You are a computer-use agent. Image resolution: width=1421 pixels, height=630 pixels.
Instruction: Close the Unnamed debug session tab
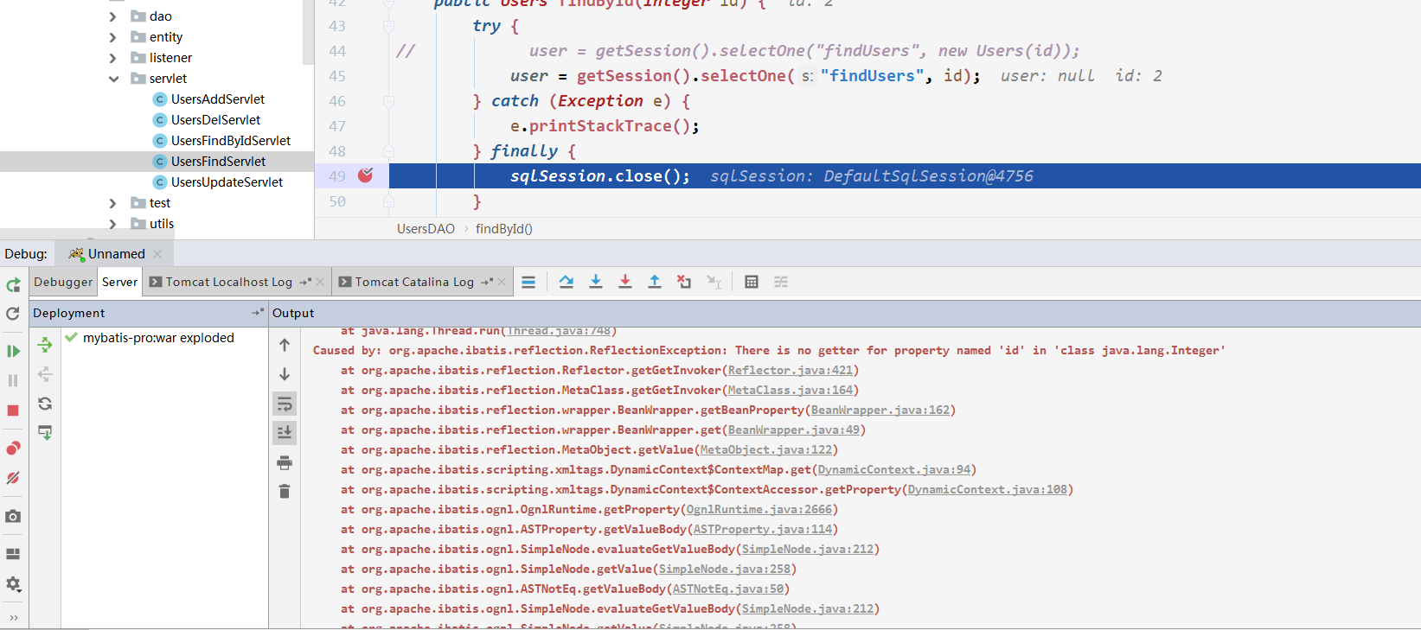(x=157, y=254)
